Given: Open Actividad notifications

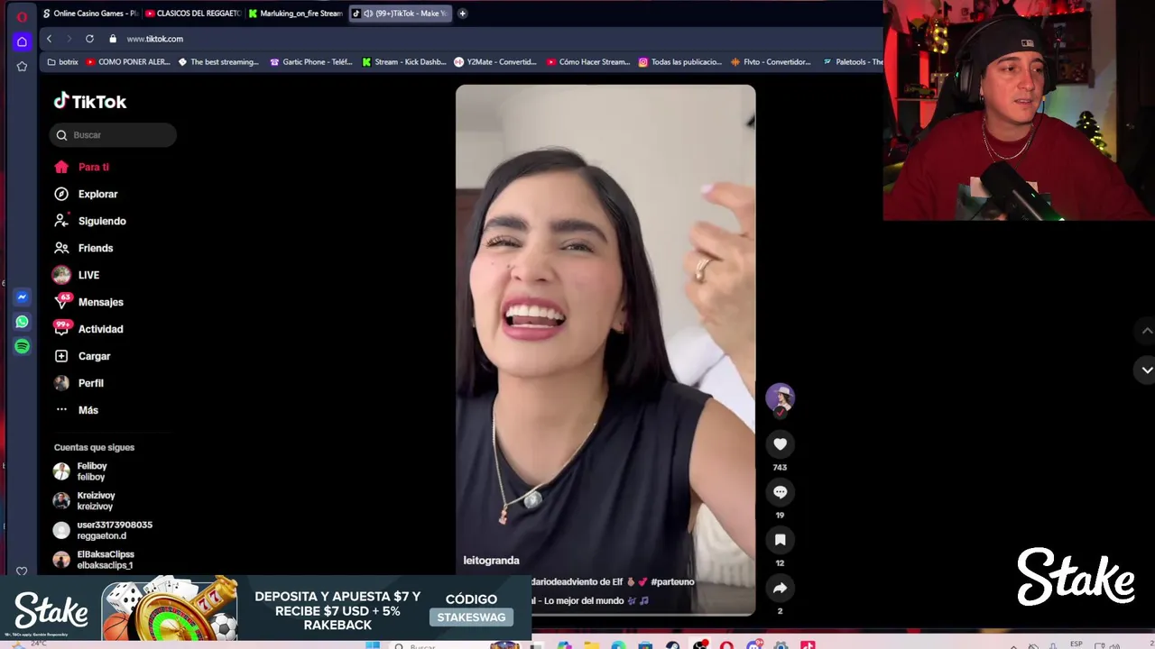Looking at the screenshot, I should coord(88,329).
